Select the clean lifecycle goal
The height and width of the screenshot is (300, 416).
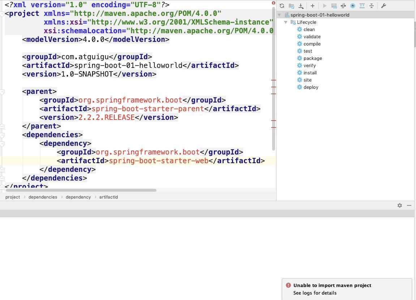point(309,29)
